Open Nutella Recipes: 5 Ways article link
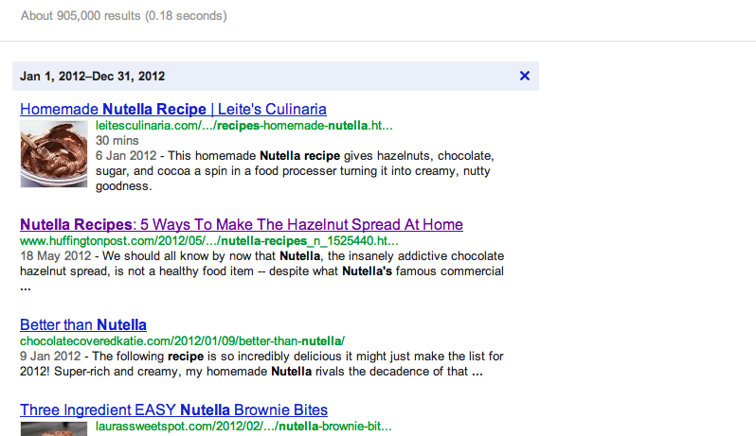This screenshot has height=436, width=756. [x=241, y=225]
